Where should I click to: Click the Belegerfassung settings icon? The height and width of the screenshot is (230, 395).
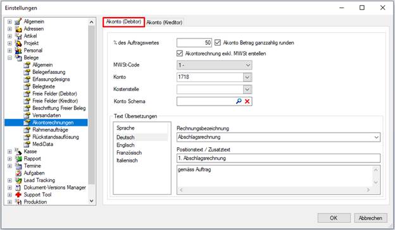click(27, 72)
